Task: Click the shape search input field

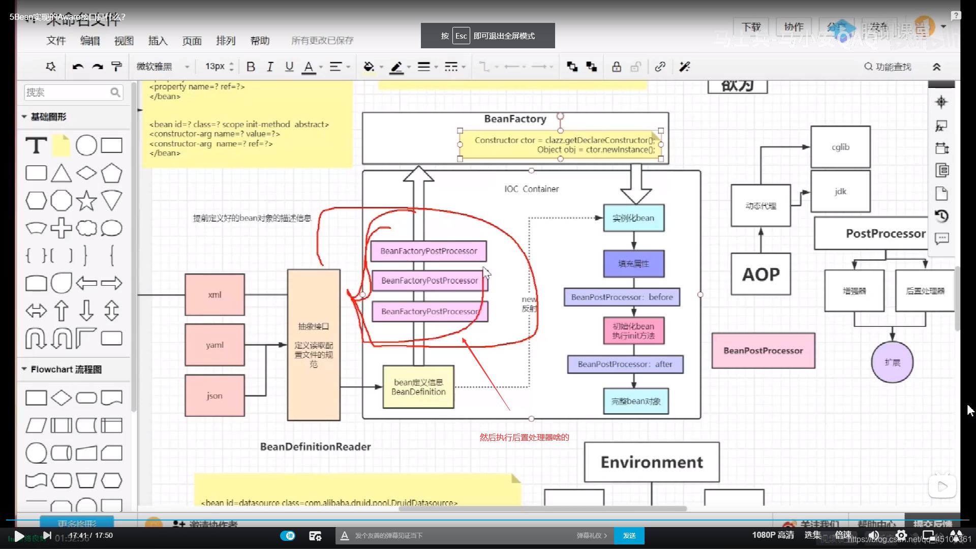Action: click(x=73, y=92)
